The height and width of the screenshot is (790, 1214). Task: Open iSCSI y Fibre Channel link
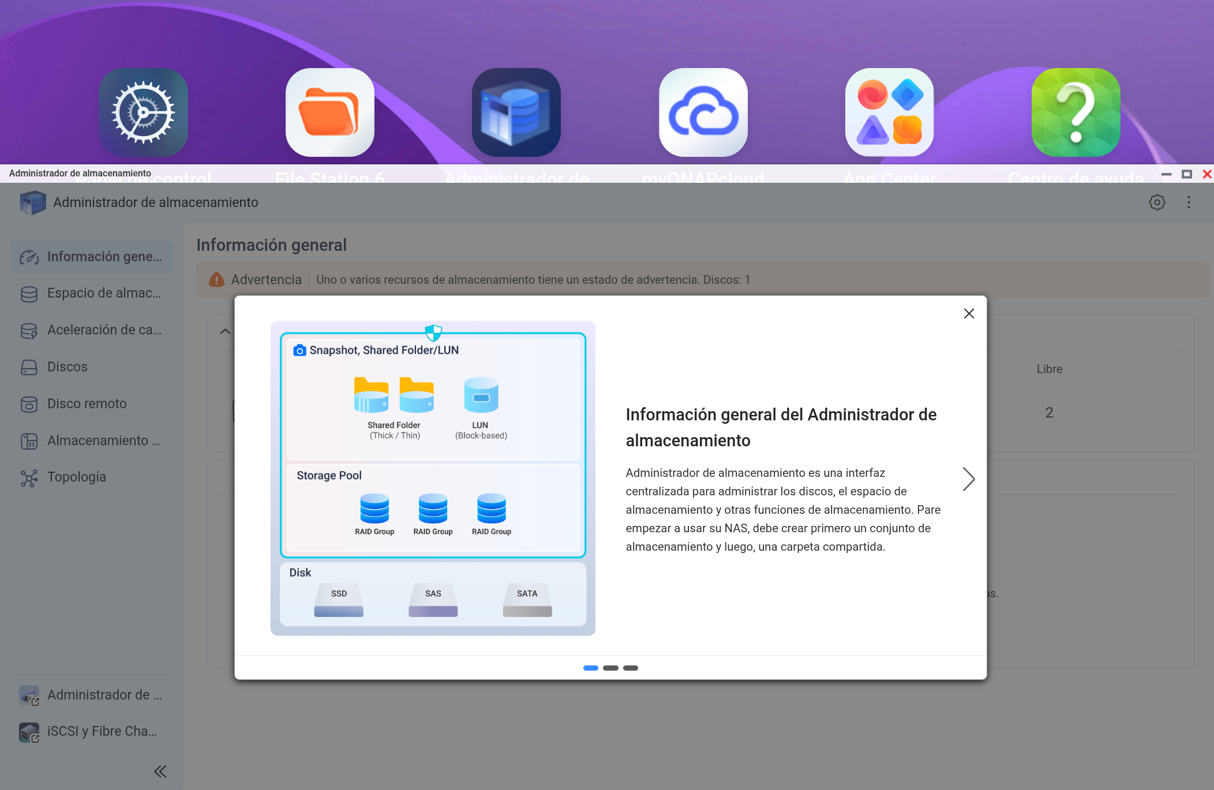pyautogui.click(x=102, y=731)
